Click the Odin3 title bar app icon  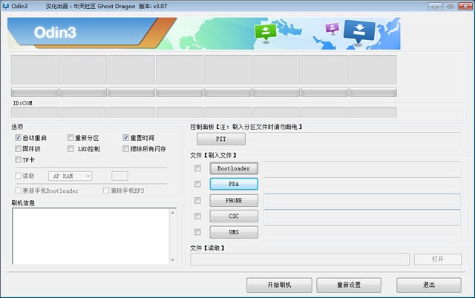coord(7,6)
